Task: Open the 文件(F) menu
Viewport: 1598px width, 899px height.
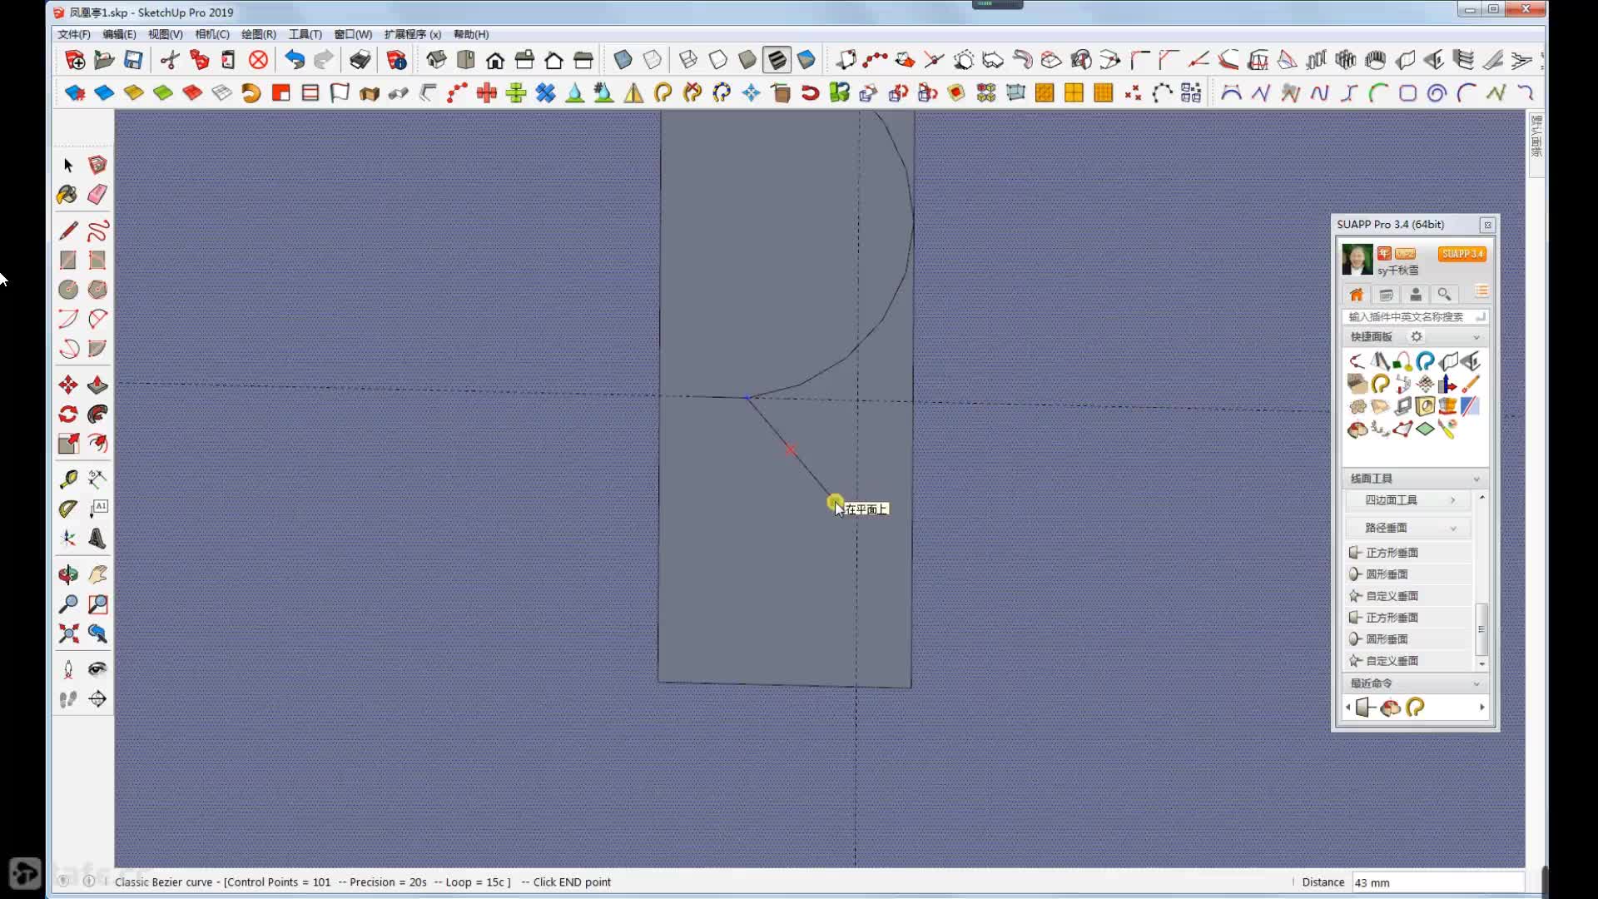Action: click(74, 34)
